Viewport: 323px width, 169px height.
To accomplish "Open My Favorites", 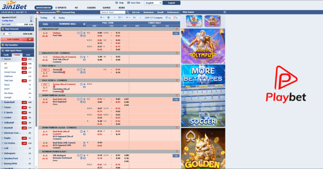I will 17,45.
